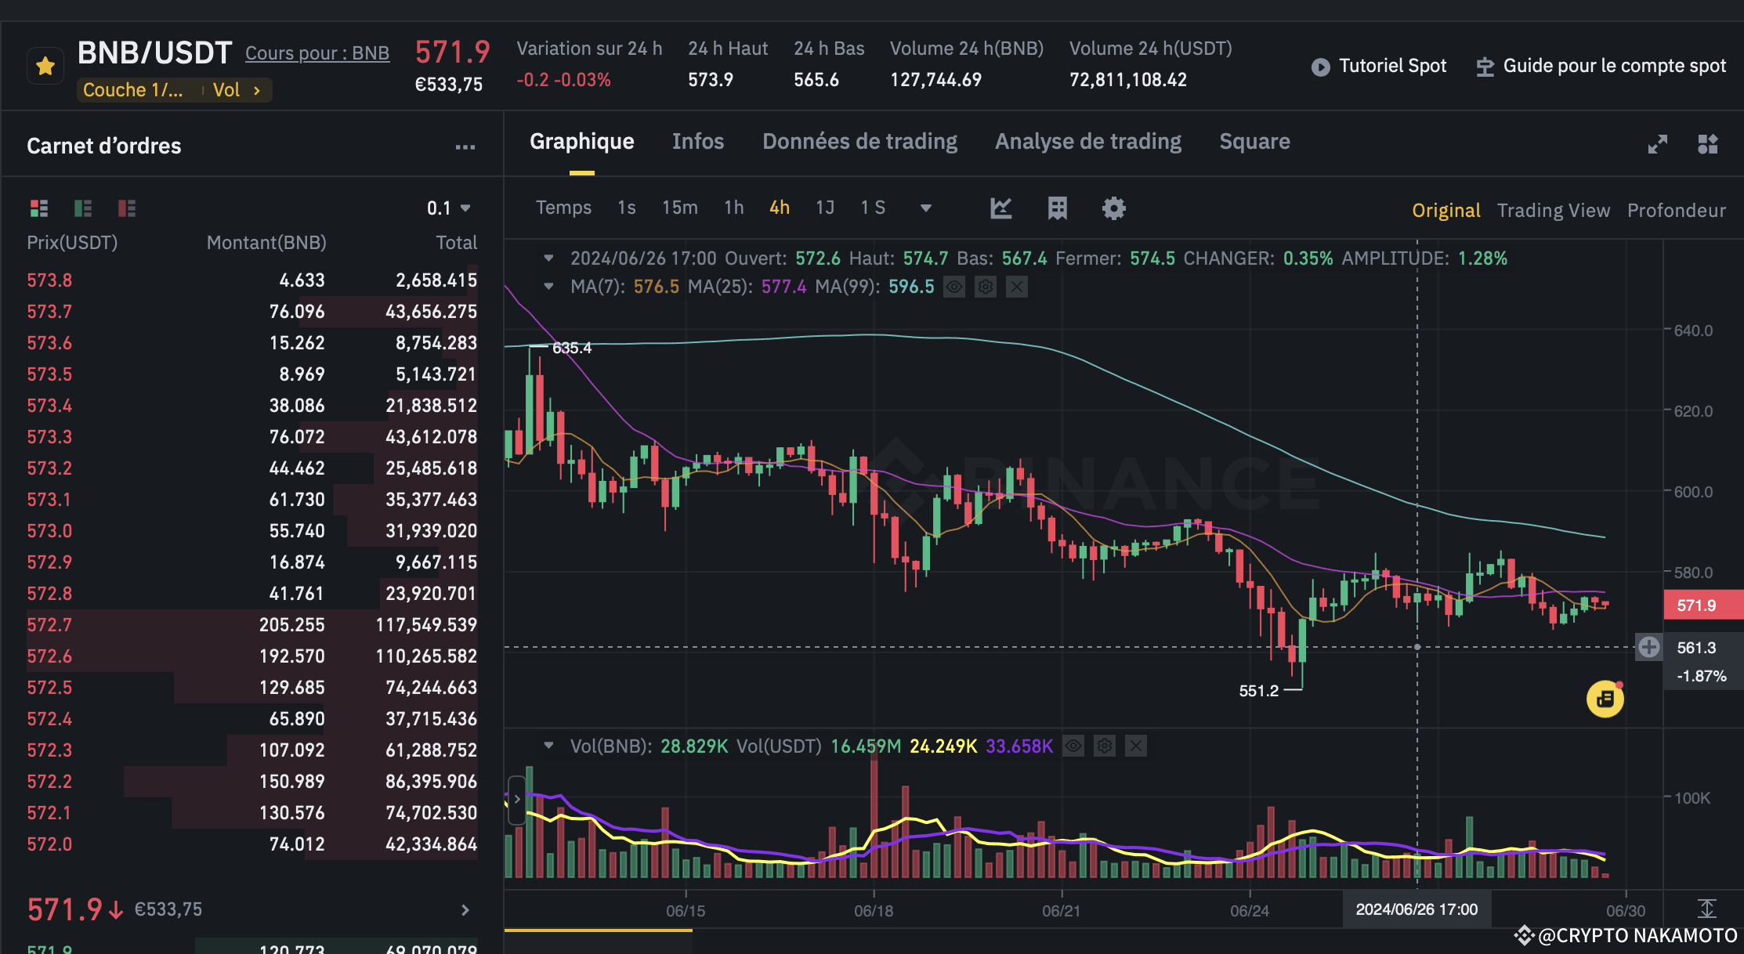
Task: Expand the chart to fullscreen
Action: coord(1658,144)
